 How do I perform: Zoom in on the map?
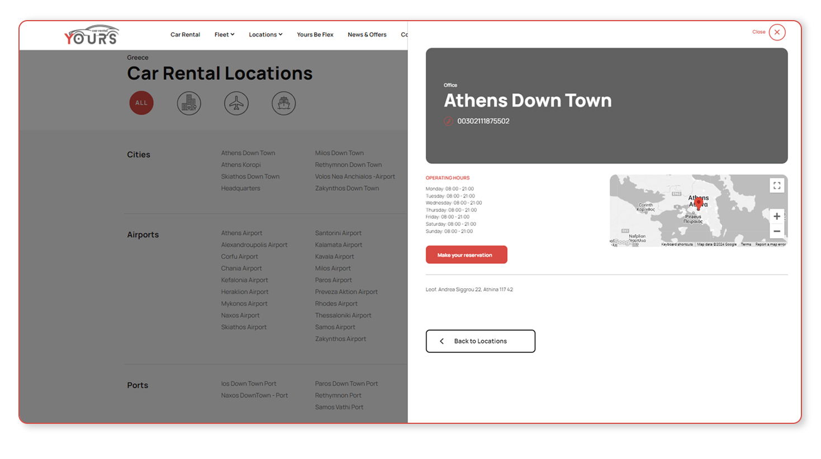pyautogui.click(x=776, y=216)
